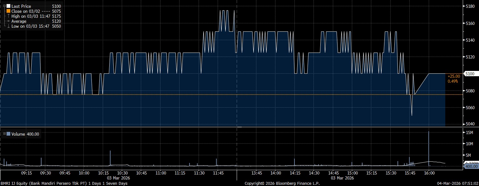
Task: Collapse the Last Price legend tree
Action: [x=4, y=6]
